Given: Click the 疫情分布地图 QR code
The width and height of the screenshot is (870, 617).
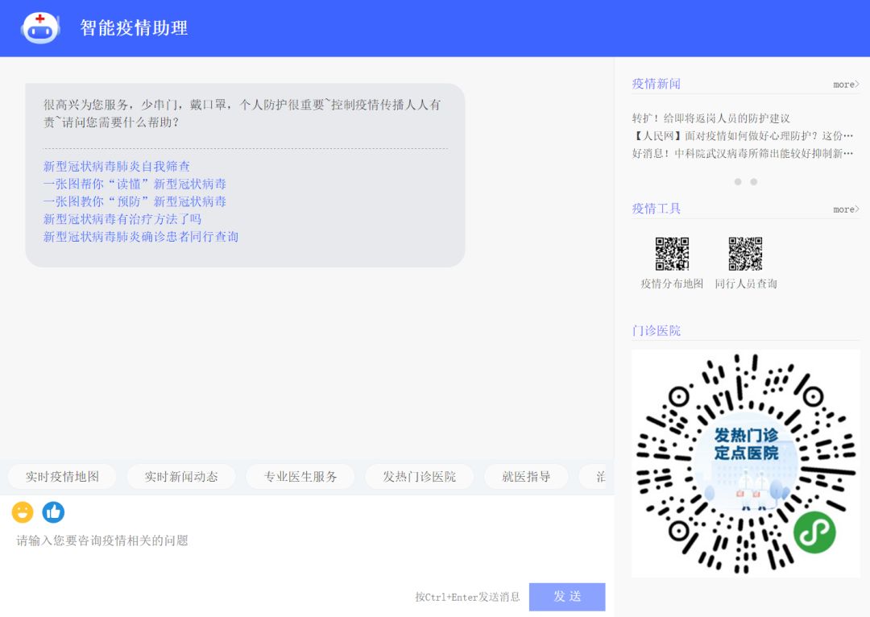Looking at the screenshot, I should tap(672, 254).
